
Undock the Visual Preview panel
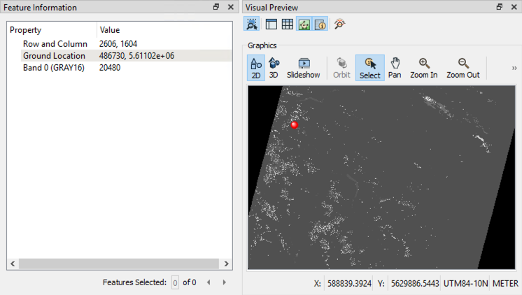(x=500, y=7)
